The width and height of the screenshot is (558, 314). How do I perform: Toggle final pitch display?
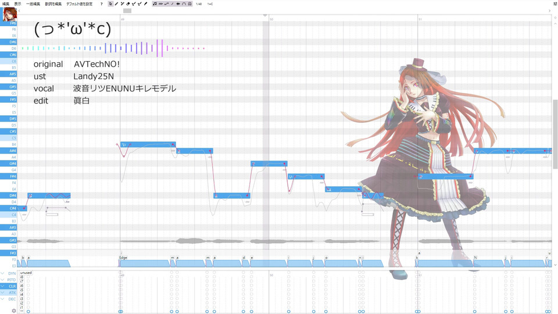coord(172,4)
